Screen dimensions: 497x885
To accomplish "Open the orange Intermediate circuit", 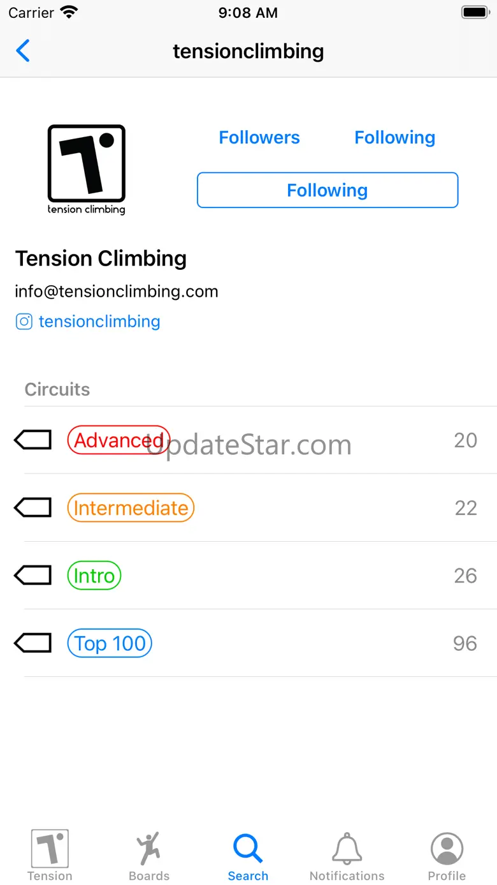I will 131,508.
